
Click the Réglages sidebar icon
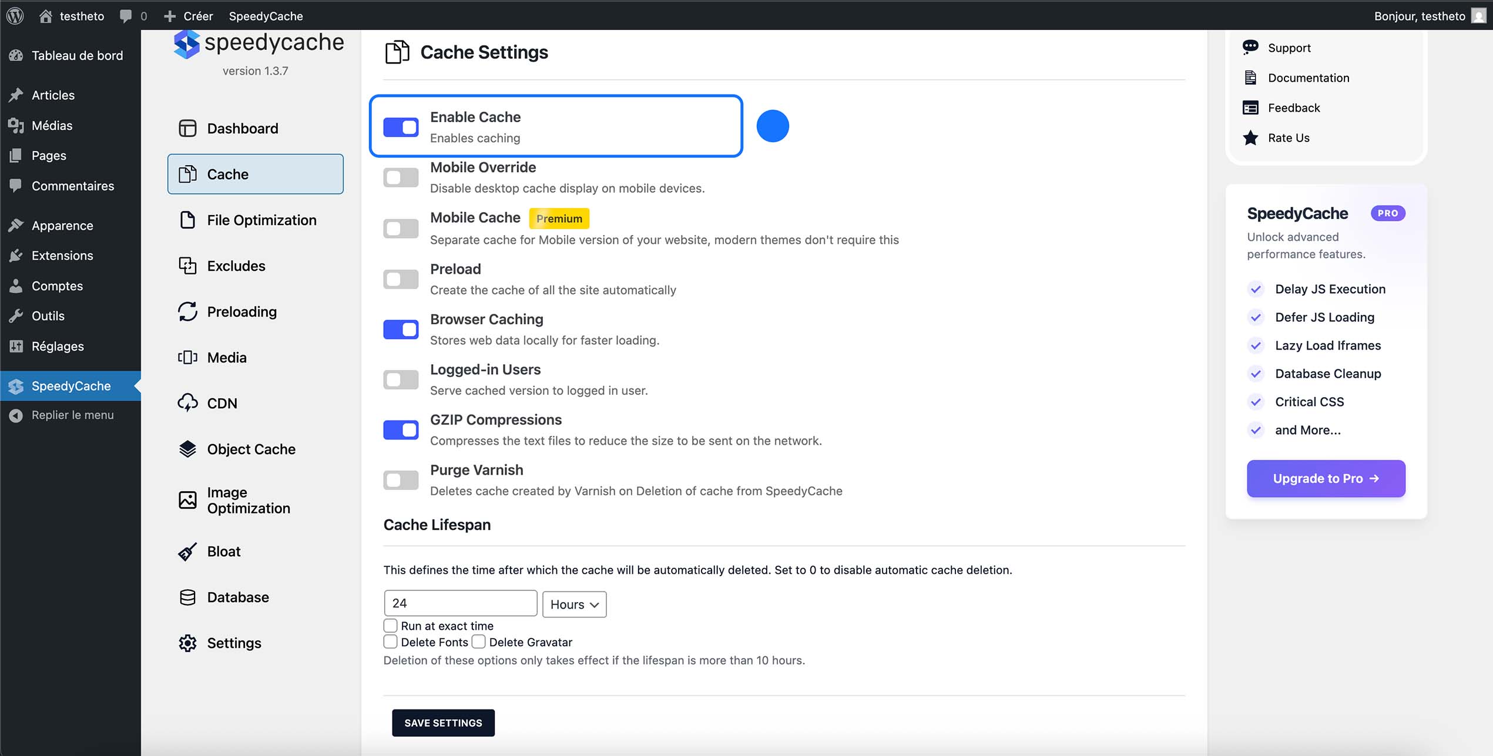16,347
